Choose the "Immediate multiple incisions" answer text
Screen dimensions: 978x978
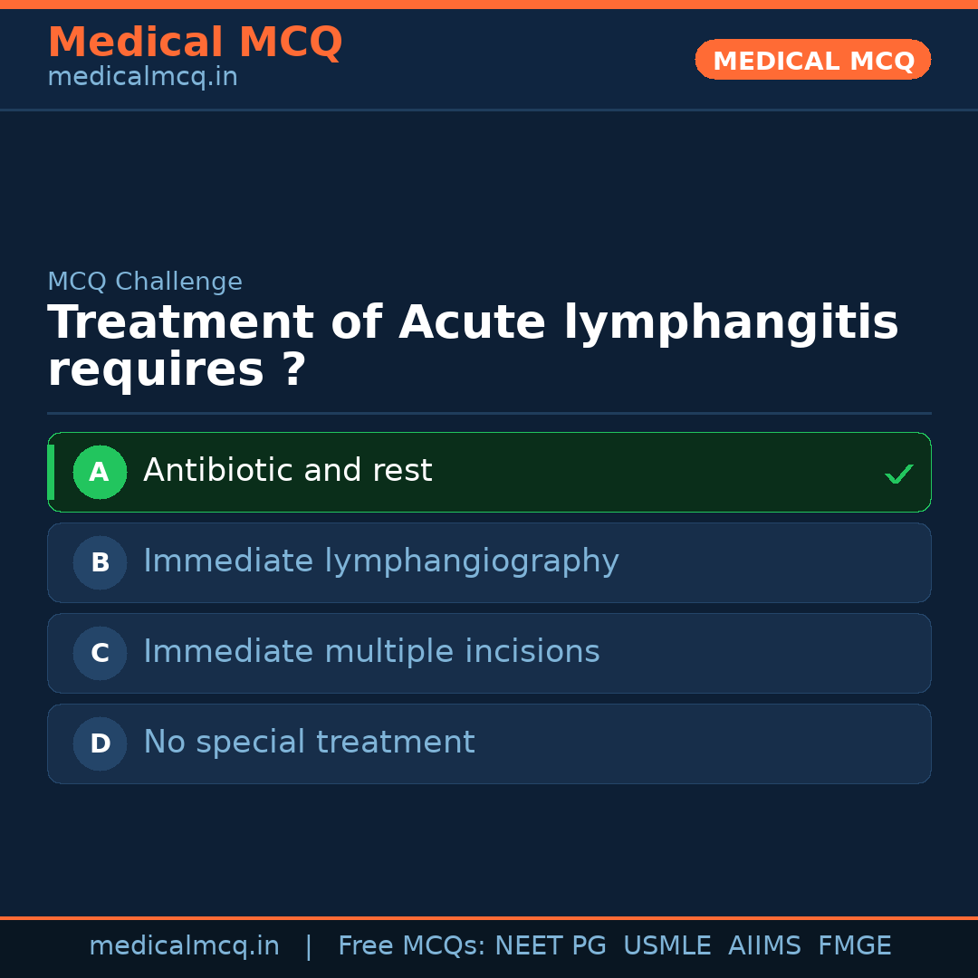[x=371, y=652]
